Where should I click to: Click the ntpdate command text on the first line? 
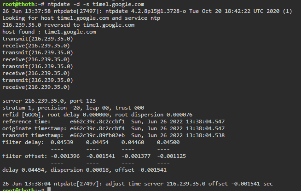pos(96,4)
